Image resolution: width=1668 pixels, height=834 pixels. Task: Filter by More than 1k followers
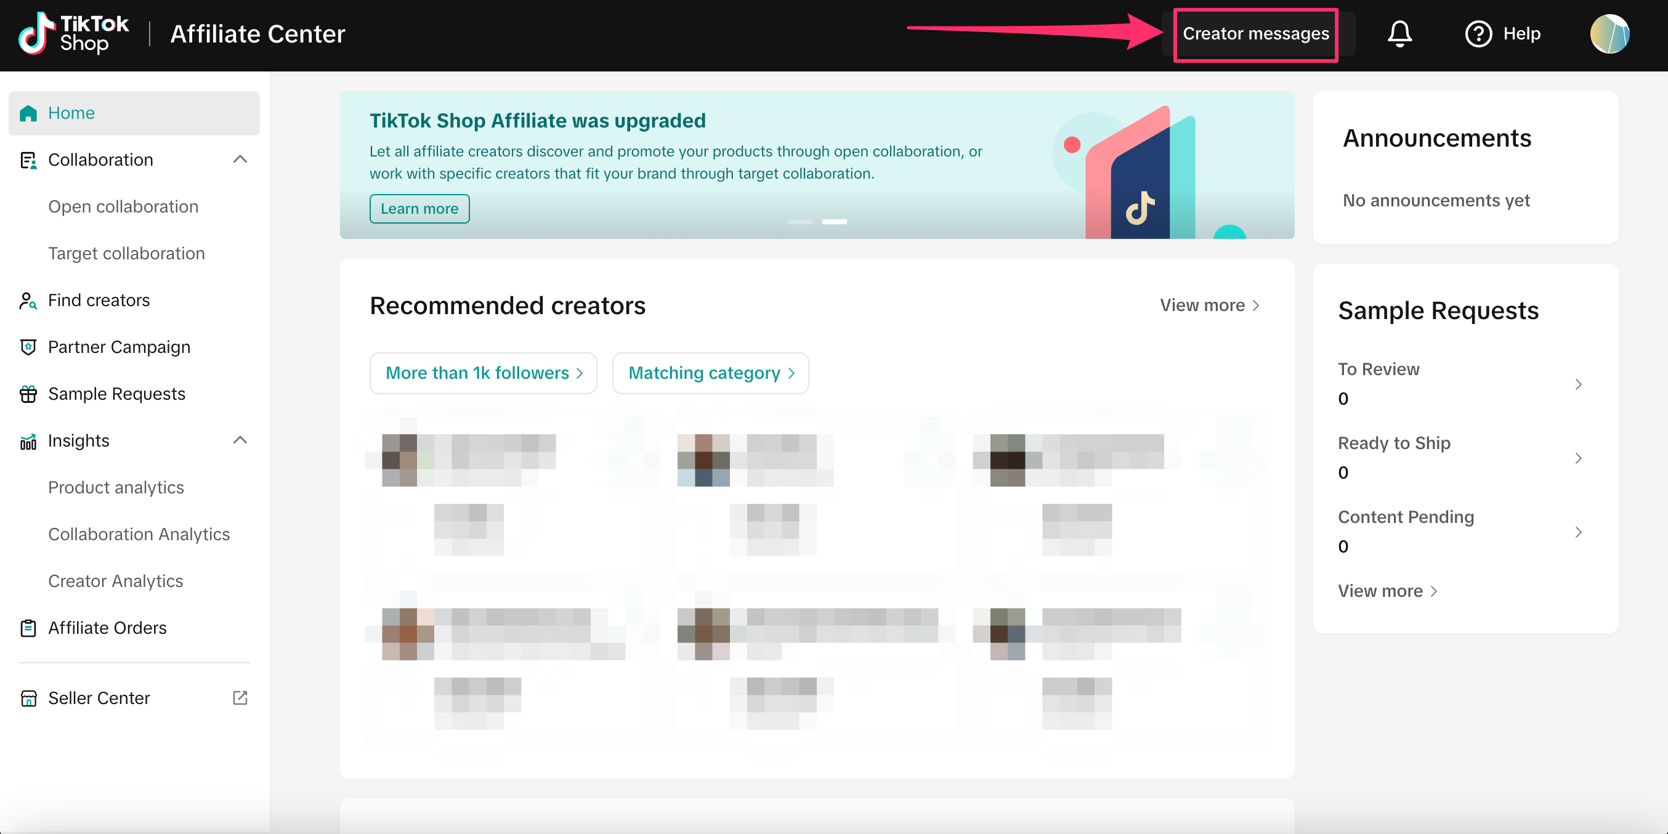(x=483, y=373)
